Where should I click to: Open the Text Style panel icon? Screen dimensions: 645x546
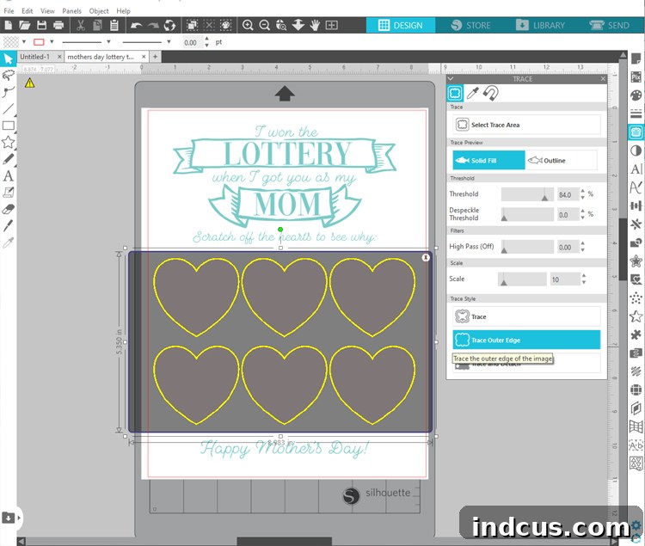636,169
